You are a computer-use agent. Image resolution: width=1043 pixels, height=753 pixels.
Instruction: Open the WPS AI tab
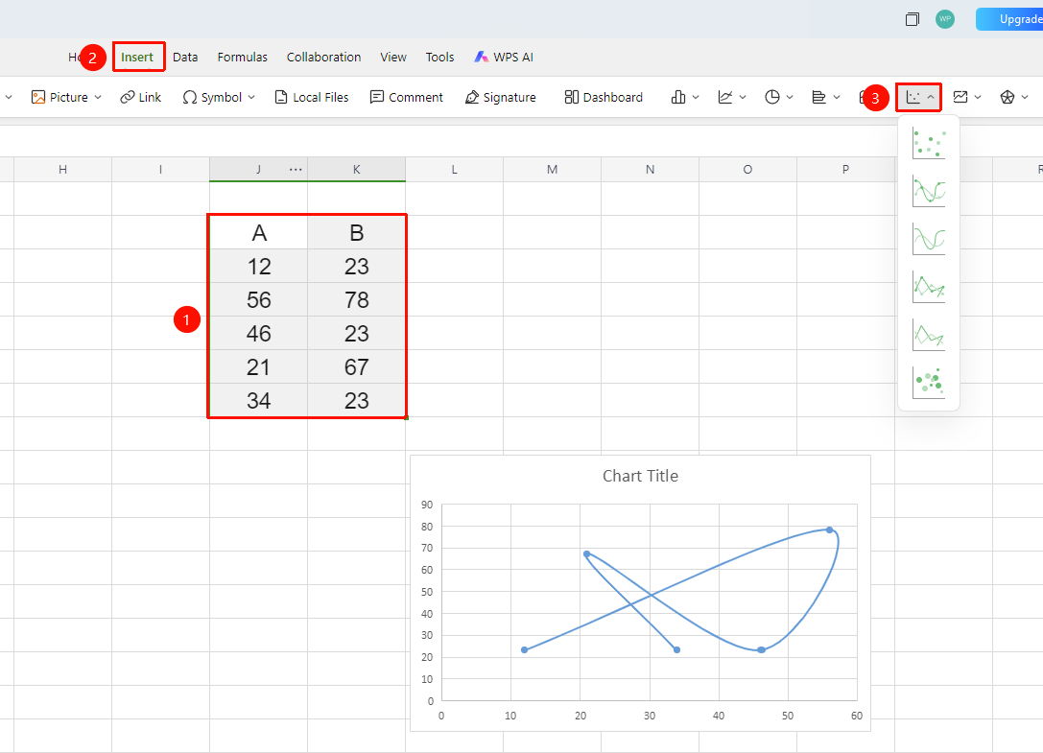(504, 58)
